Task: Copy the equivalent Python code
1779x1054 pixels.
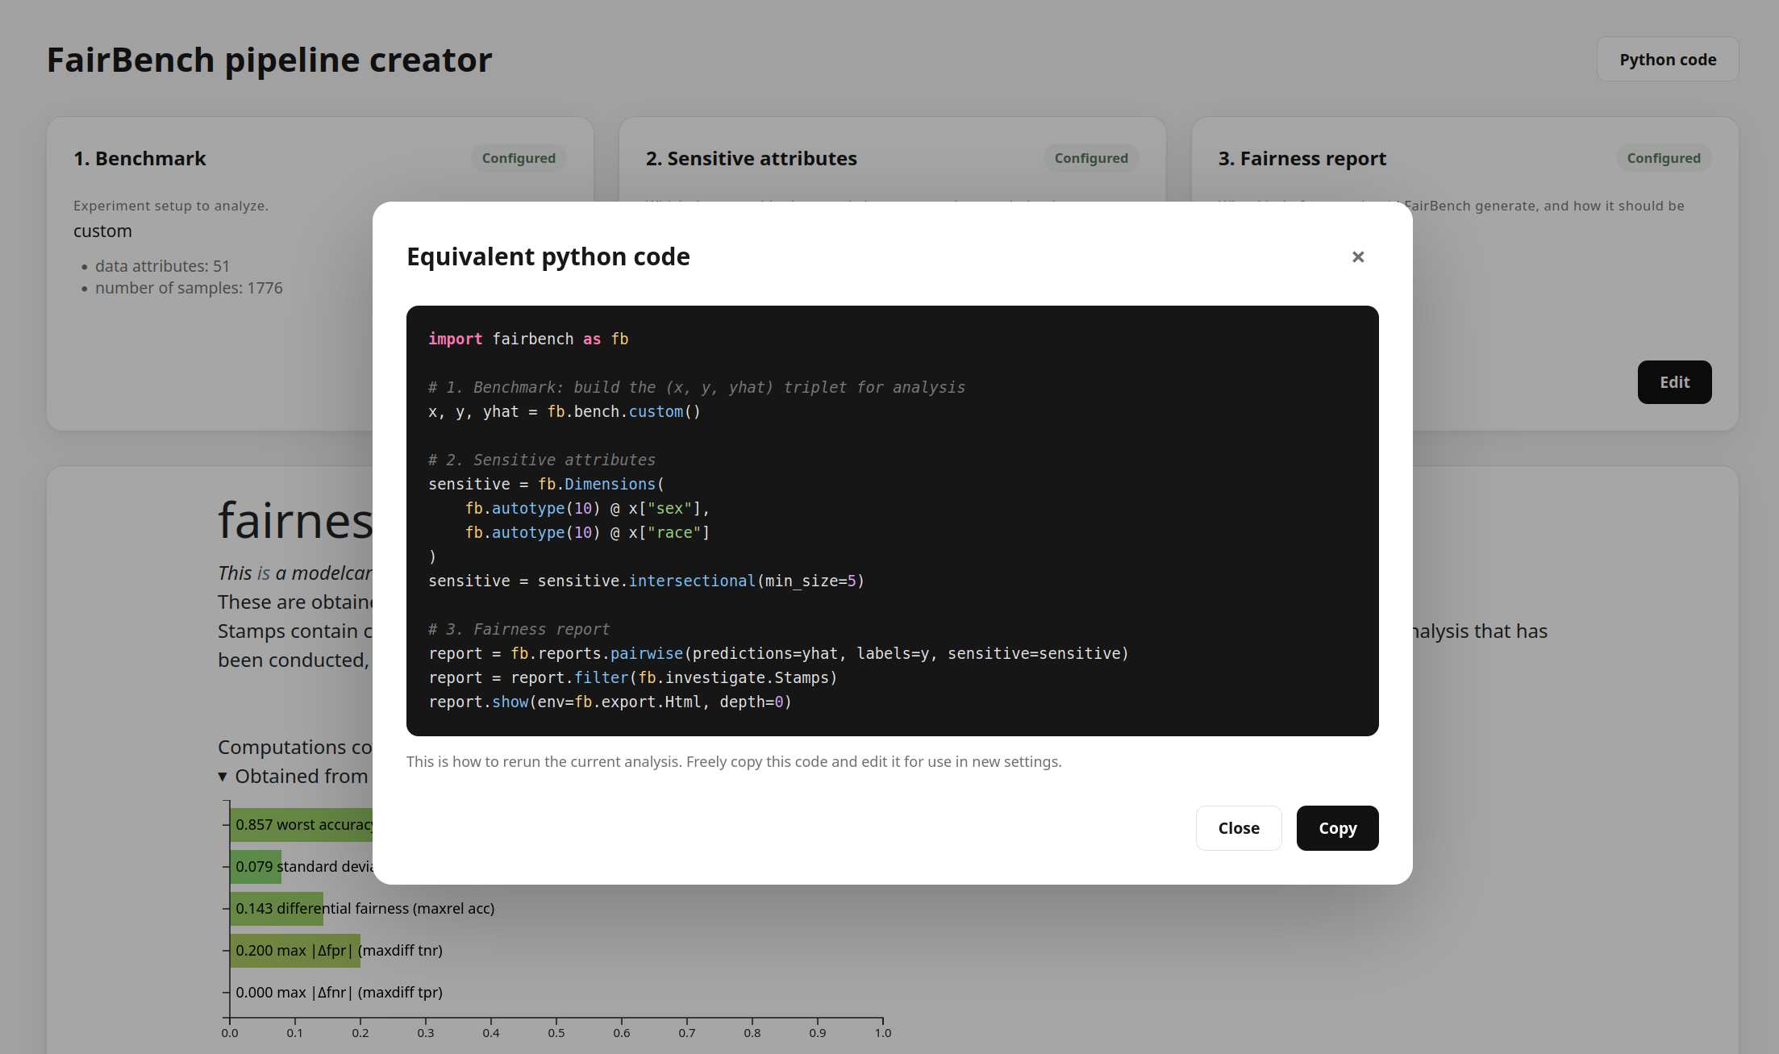Action: coord(1337,827)
